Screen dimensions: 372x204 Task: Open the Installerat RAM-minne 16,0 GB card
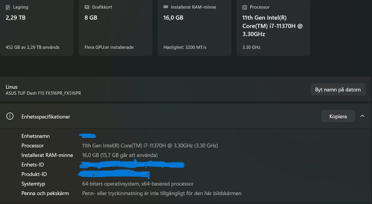click(195, 28)
